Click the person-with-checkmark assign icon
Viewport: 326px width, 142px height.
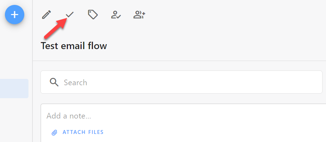pos(116,15)
